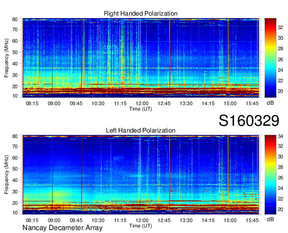Click the Time (UT) label under lower plot
288x233 pixels.
pos(141,226)
